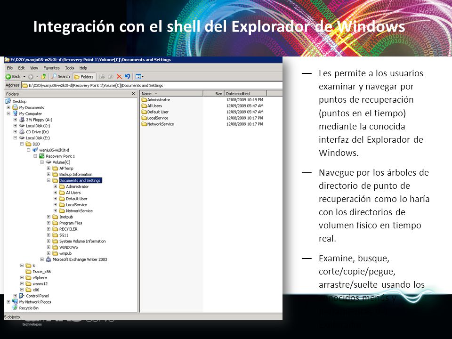Viewport: 452px width, 339px height.
Task: Click the Copy To toolbar icon
Action: tap(111, 76)
